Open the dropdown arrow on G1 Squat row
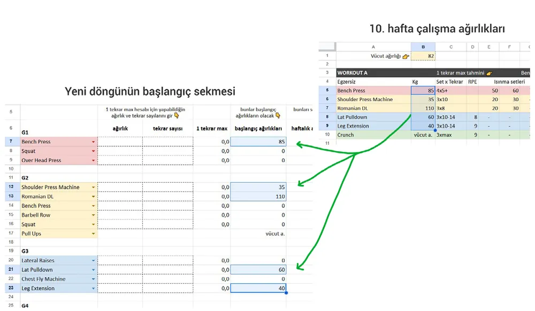 pos(93,151)
